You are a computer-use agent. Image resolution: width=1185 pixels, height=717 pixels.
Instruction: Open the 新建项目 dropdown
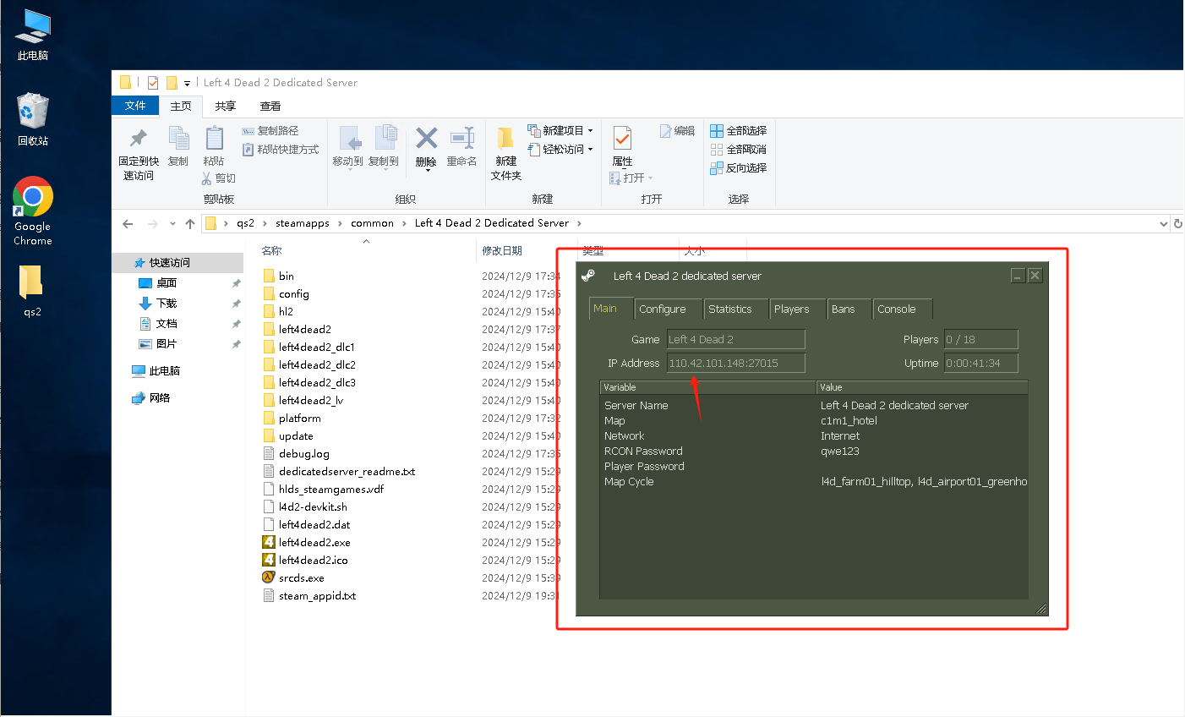(560, 131)
